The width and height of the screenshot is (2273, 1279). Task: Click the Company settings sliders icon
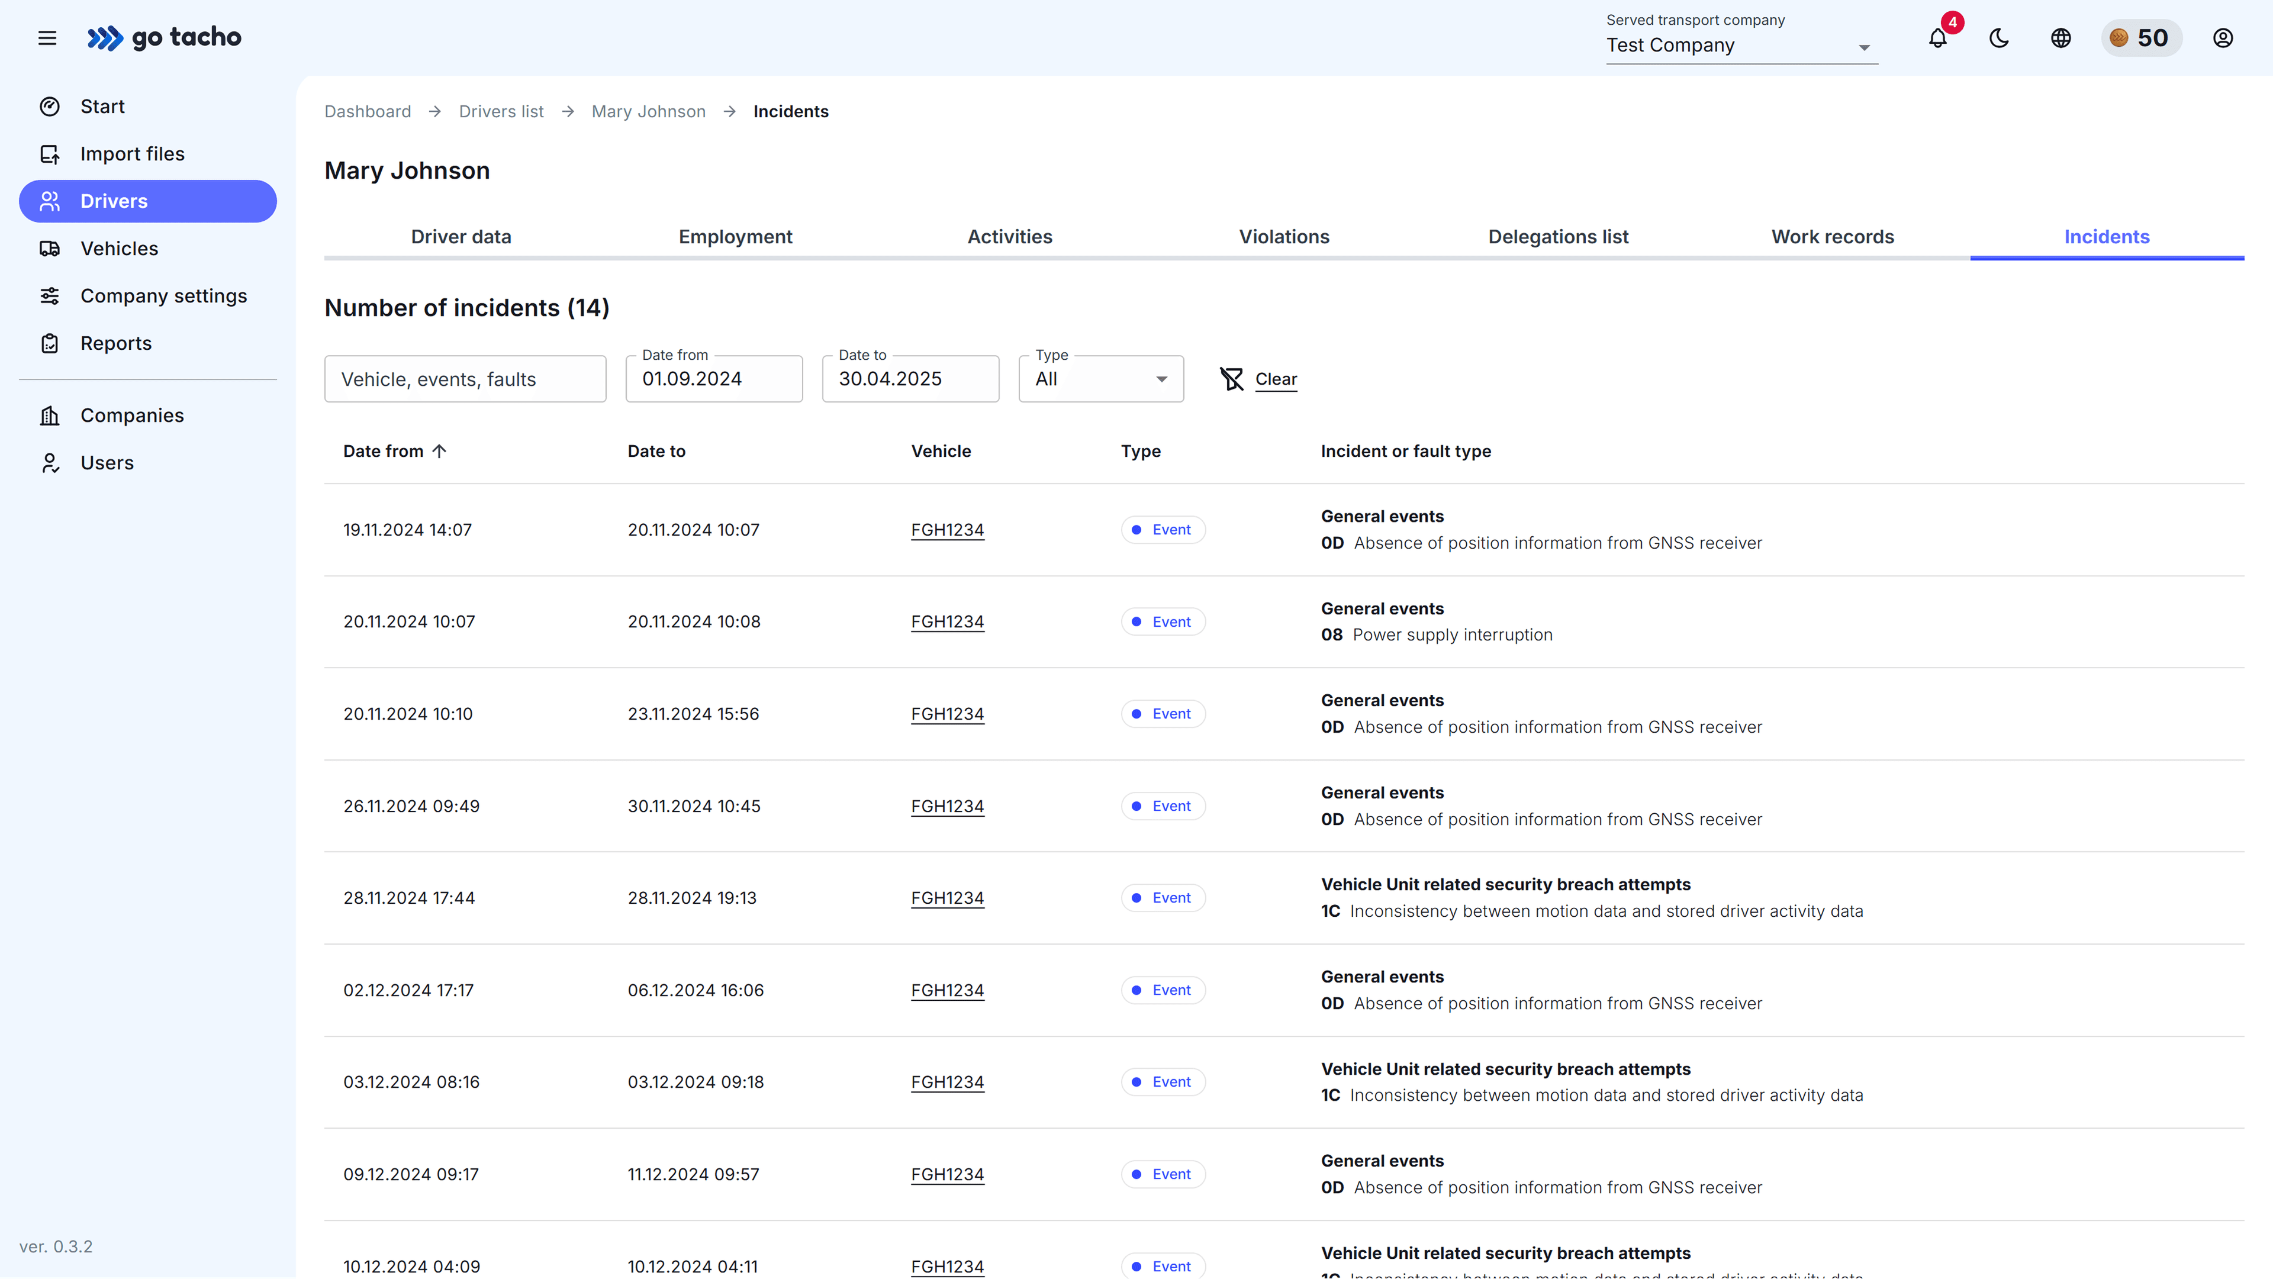pos(50,297)
